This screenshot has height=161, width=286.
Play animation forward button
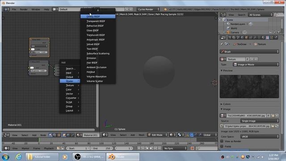pyautogui.click(x=151, y=148)
